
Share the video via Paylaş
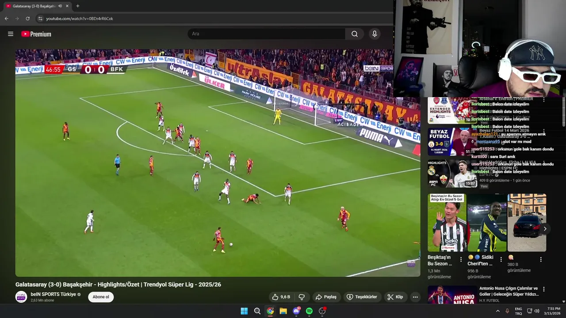326,297
